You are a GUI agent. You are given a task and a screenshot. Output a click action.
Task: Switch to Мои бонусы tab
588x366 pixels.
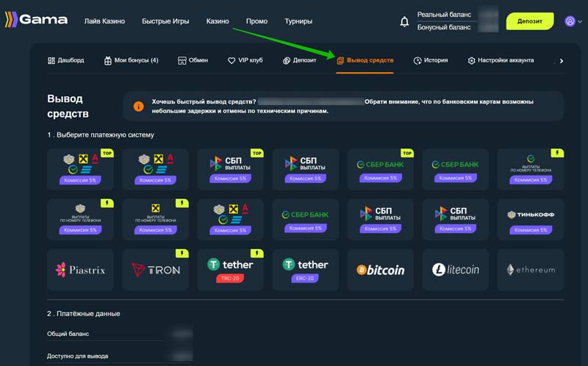(131, 60)
